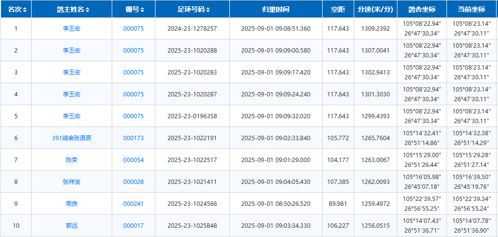View owner 郭远 details
Screen dimensions: 498x237
tap(71, 226)
